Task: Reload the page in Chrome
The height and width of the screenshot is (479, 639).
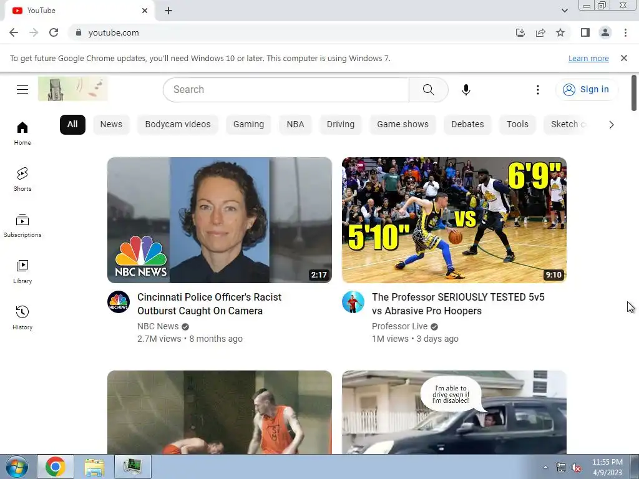Action: point(54,32)
